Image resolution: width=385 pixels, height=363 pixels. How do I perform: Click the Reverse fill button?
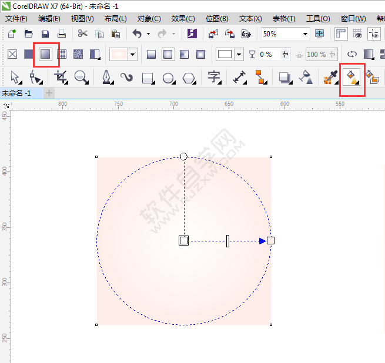tap(352, 54)
